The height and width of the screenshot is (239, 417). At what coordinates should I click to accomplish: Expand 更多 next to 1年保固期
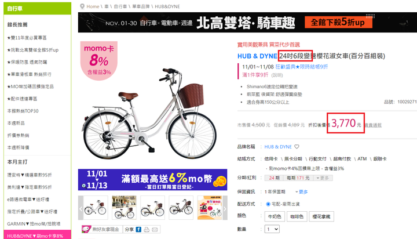[x=302, y=192]
